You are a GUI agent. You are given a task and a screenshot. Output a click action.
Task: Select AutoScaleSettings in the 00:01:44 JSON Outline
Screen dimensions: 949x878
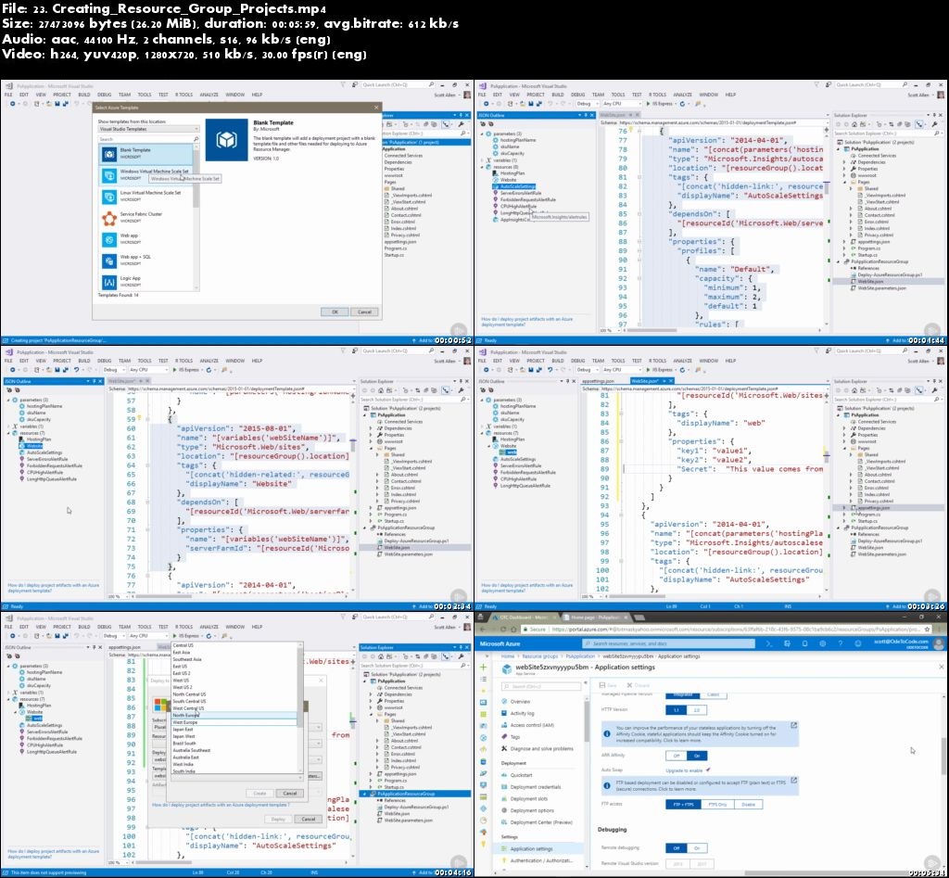pyautogui.click(x=517, y=186)
